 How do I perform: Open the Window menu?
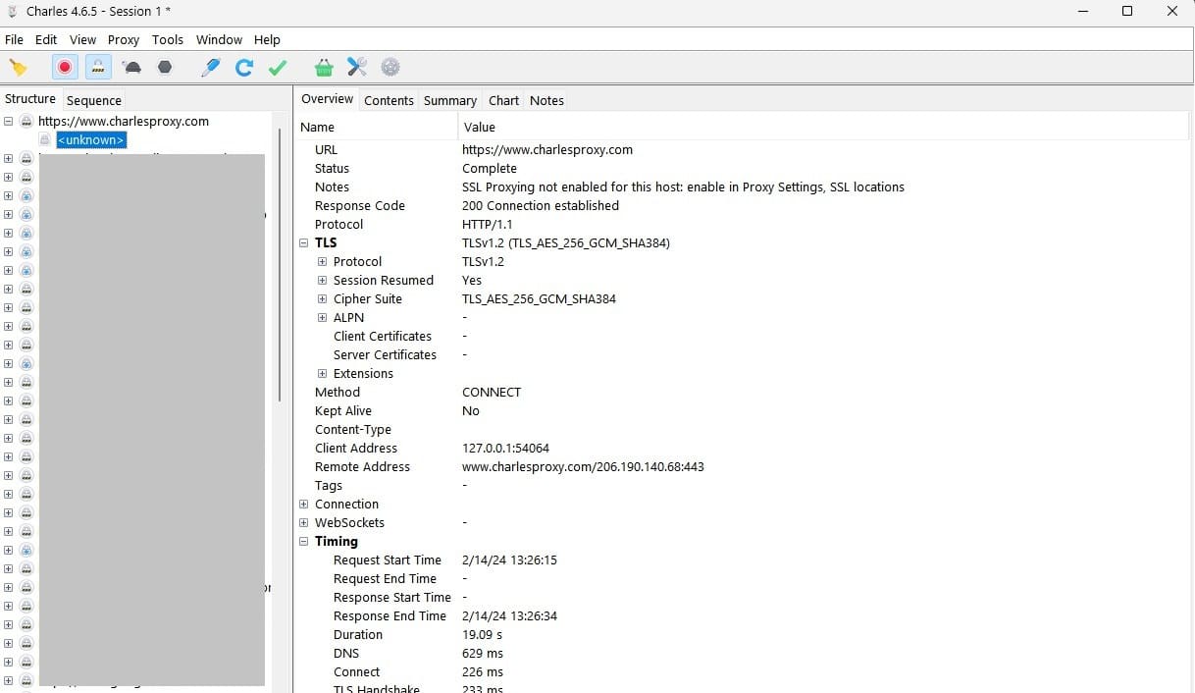click(219, 40)
